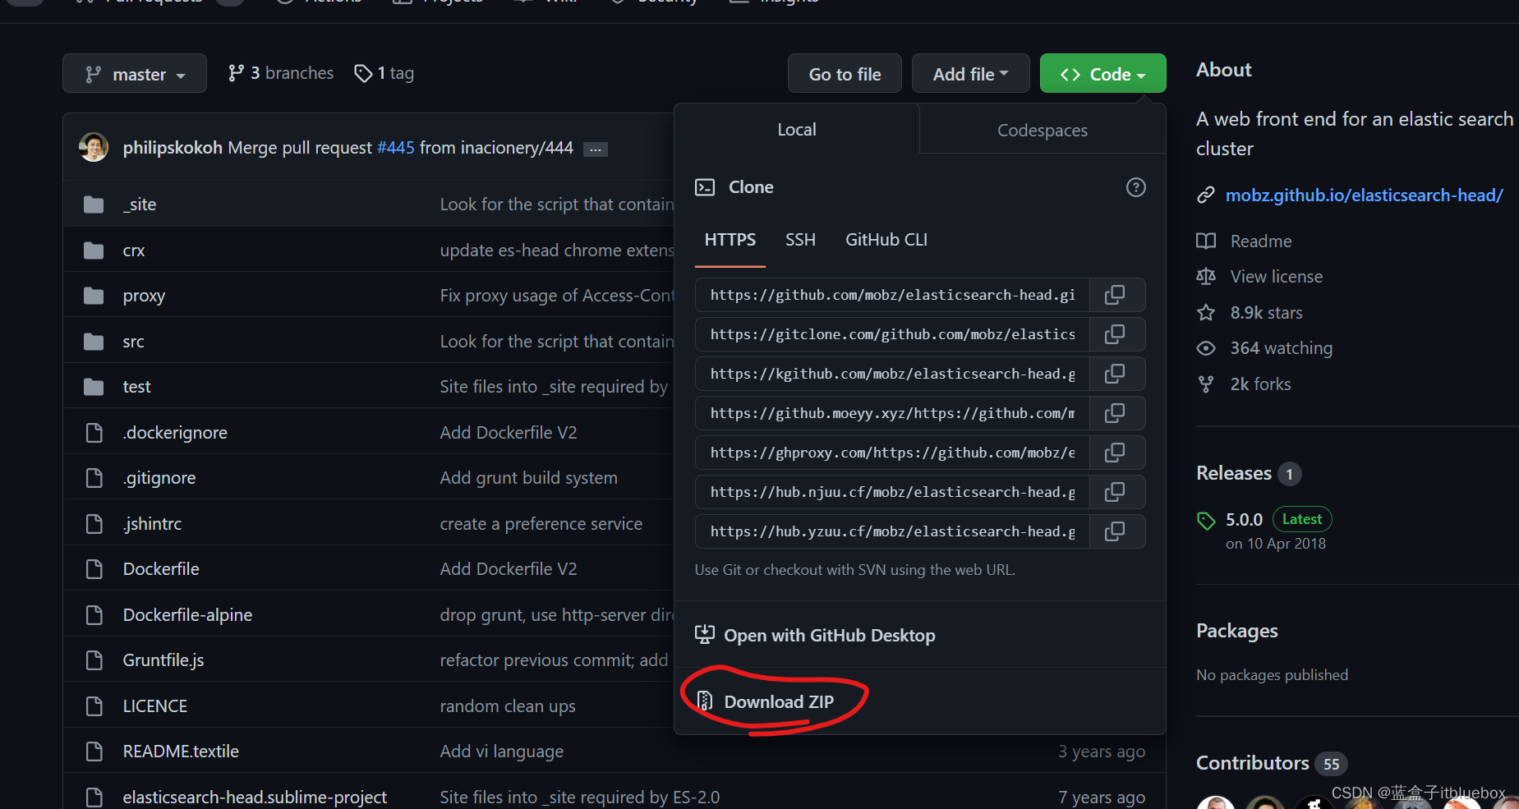Screen dimensions: 1519x809
Task: Select the SSH clone tab
Action: 800,240
